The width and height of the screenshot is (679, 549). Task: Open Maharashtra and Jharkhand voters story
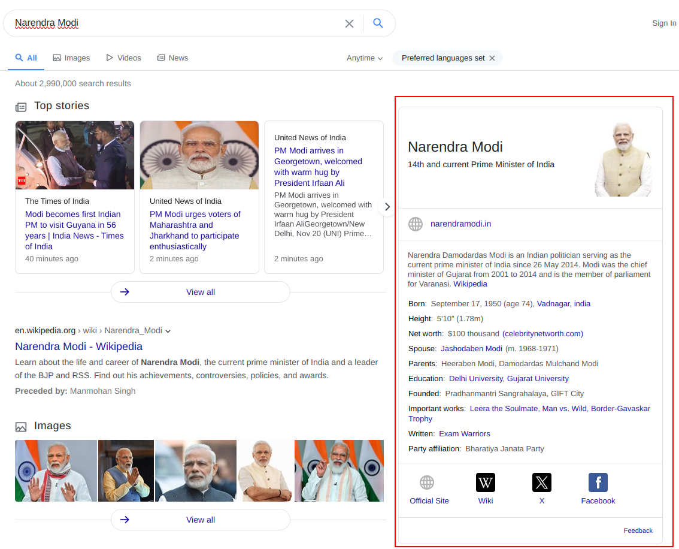pyautogui.click(x=195, y=230)
